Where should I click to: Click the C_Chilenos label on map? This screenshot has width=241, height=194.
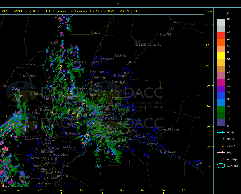pyautogui.click(x=28, y=76)
